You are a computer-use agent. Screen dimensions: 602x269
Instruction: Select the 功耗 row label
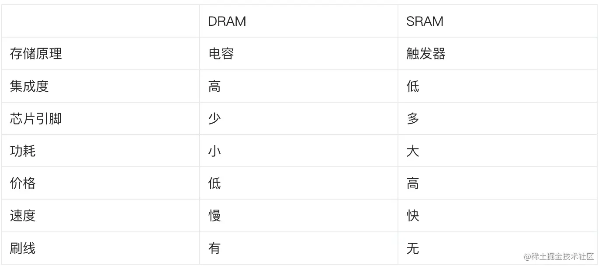click(23, 151)
